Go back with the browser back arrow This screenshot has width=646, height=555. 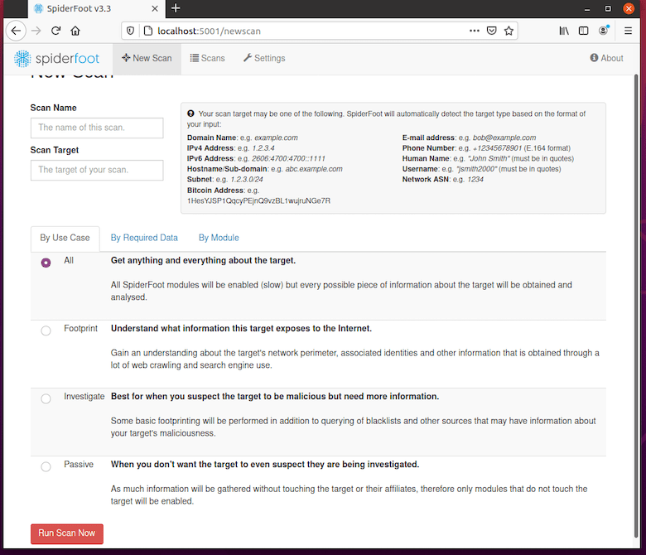click(16, 31)
